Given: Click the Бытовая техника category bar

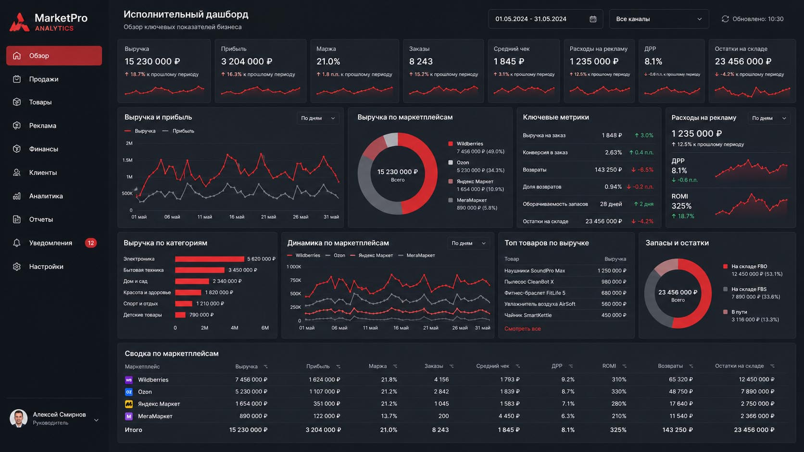Looking at the screenshot, I should pyautogui.click(x=200, y=270).
